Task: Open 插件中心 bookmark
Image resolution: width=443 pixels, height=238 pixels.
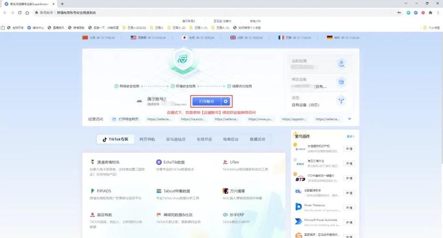Action: [x=35, y=28]
